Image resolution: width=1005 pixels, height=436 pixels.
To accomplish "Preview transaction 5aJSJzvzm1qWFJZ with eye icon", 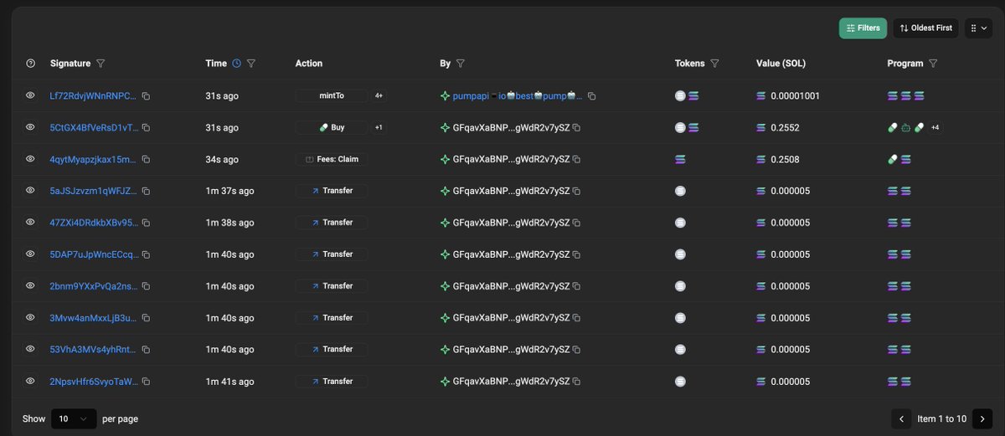I will pyautogui.click(x=30, y=191).
